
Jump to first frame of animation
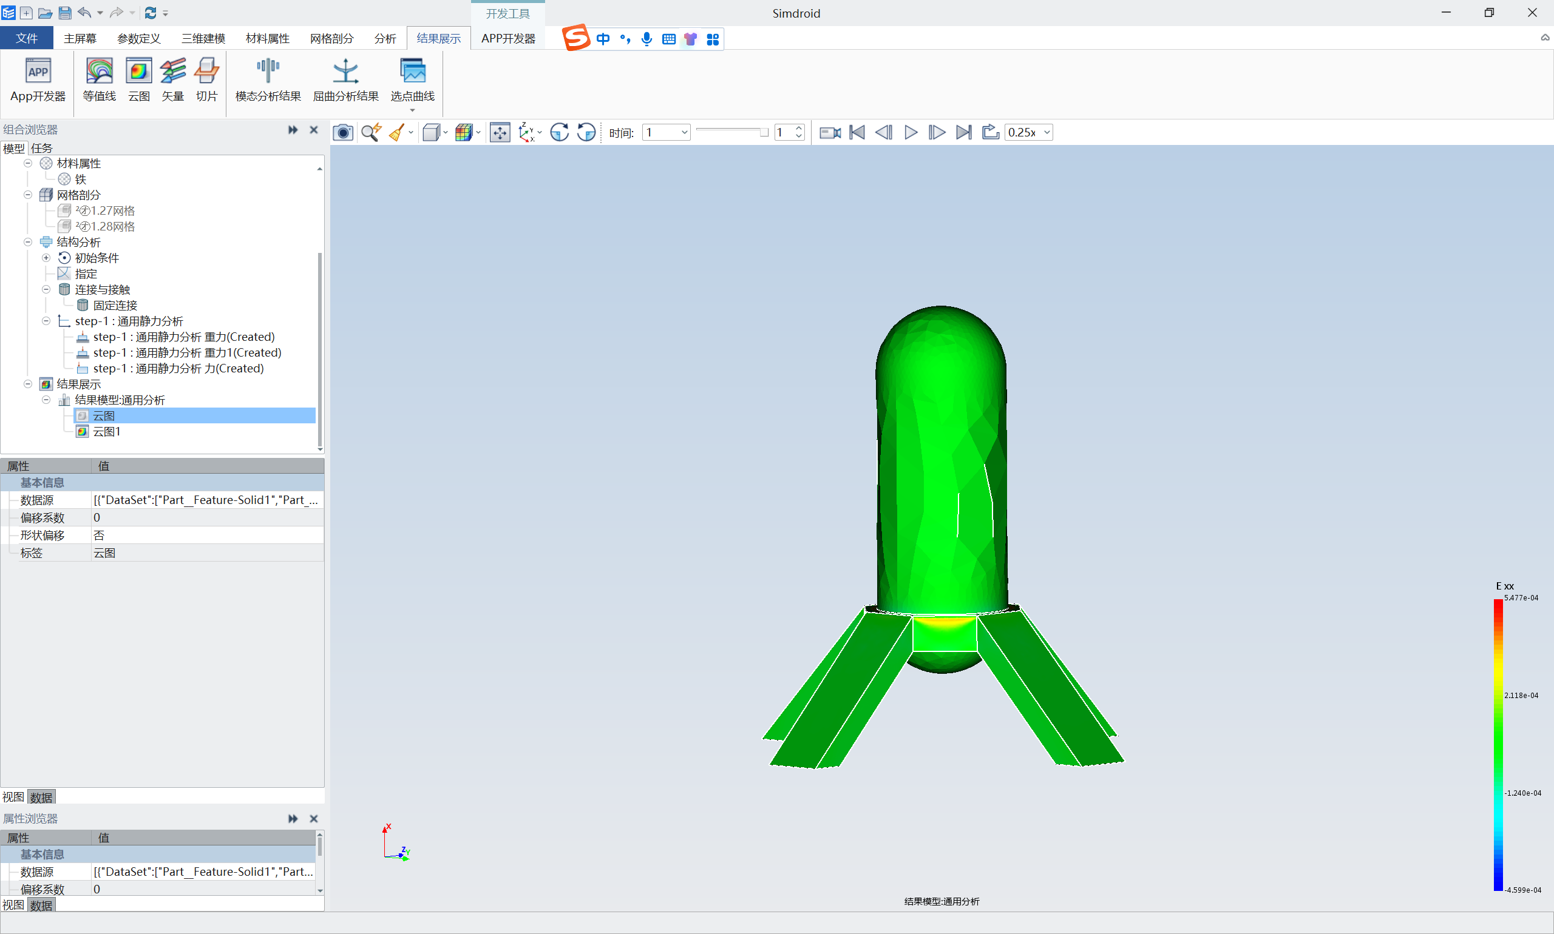click(x=857, y=132)
